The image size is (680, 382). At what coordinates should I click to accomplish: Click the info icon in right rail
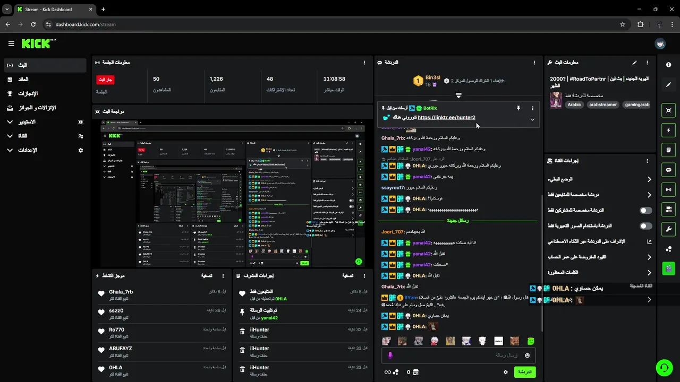coord(668,65)
